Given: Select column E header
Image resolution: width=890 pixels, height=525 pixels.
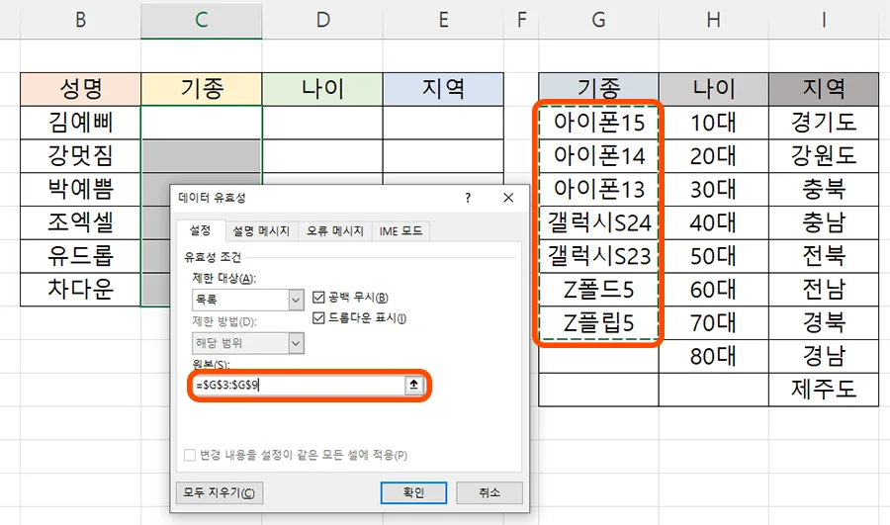Looking at the screenshot, I should pyautogui.click(x=443, y=20).
